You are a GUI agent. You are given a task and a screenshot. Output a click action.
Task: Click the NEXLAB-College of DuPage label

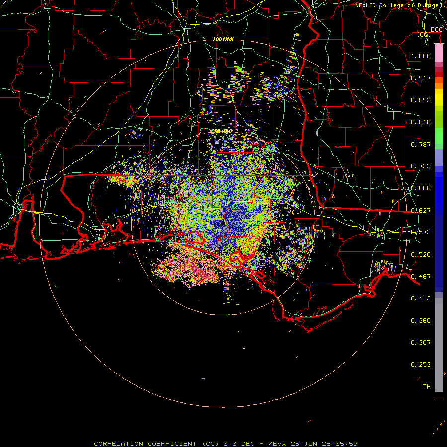401,5
